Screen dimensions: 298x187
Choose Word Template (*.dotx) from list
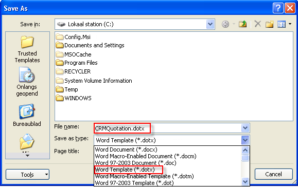coord(125,170)
